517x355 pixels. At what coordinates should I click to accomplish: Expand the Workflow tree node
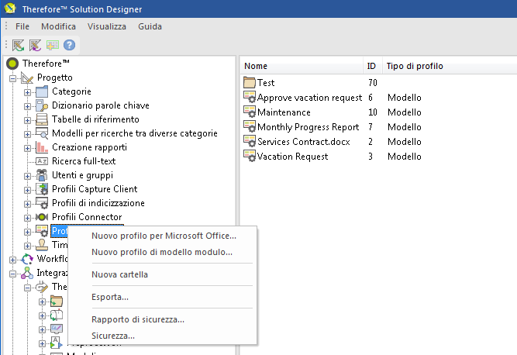[x=12, y=260]
